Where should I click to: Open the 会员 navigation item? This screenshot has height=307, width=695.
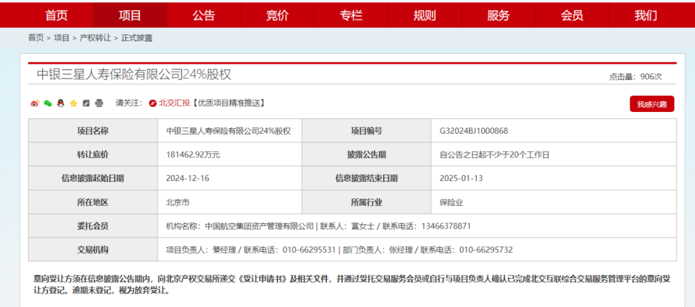coord(572,15)
